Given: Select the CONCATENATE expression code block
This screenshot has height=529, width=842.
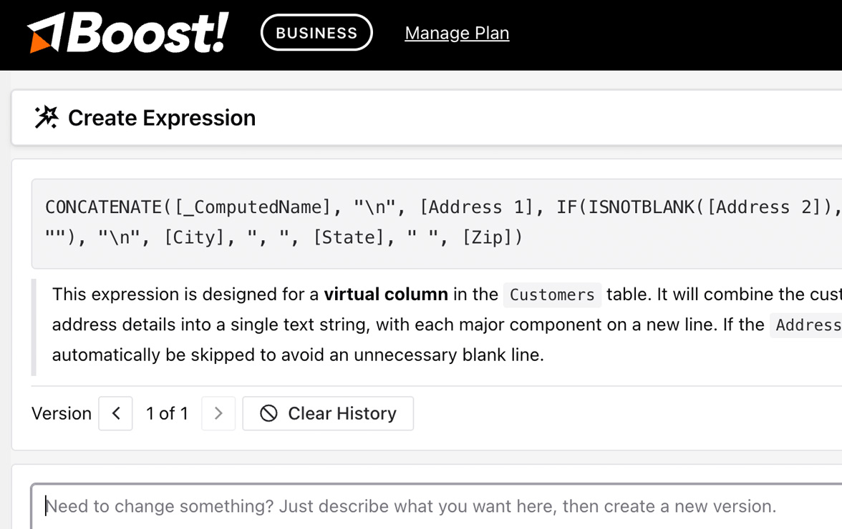Looking at the screenshot, I should (x=430, y=222).
